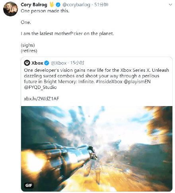Open the Cory Balrog display name link

[x=34, y=5]
